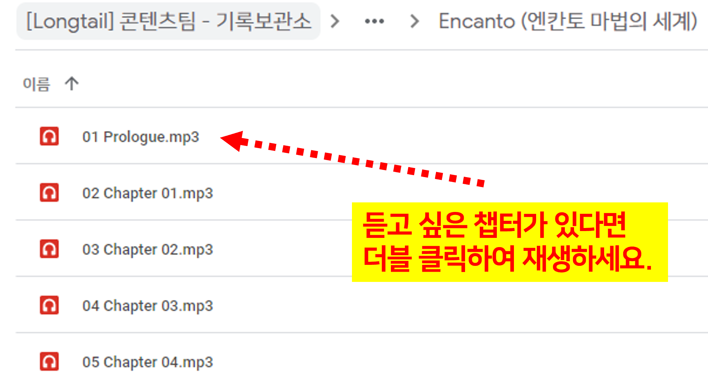708x386 pixels.
Task: Click the audio icon for 02 Chapter 01.mp3
Action: [x=49, y=192]
